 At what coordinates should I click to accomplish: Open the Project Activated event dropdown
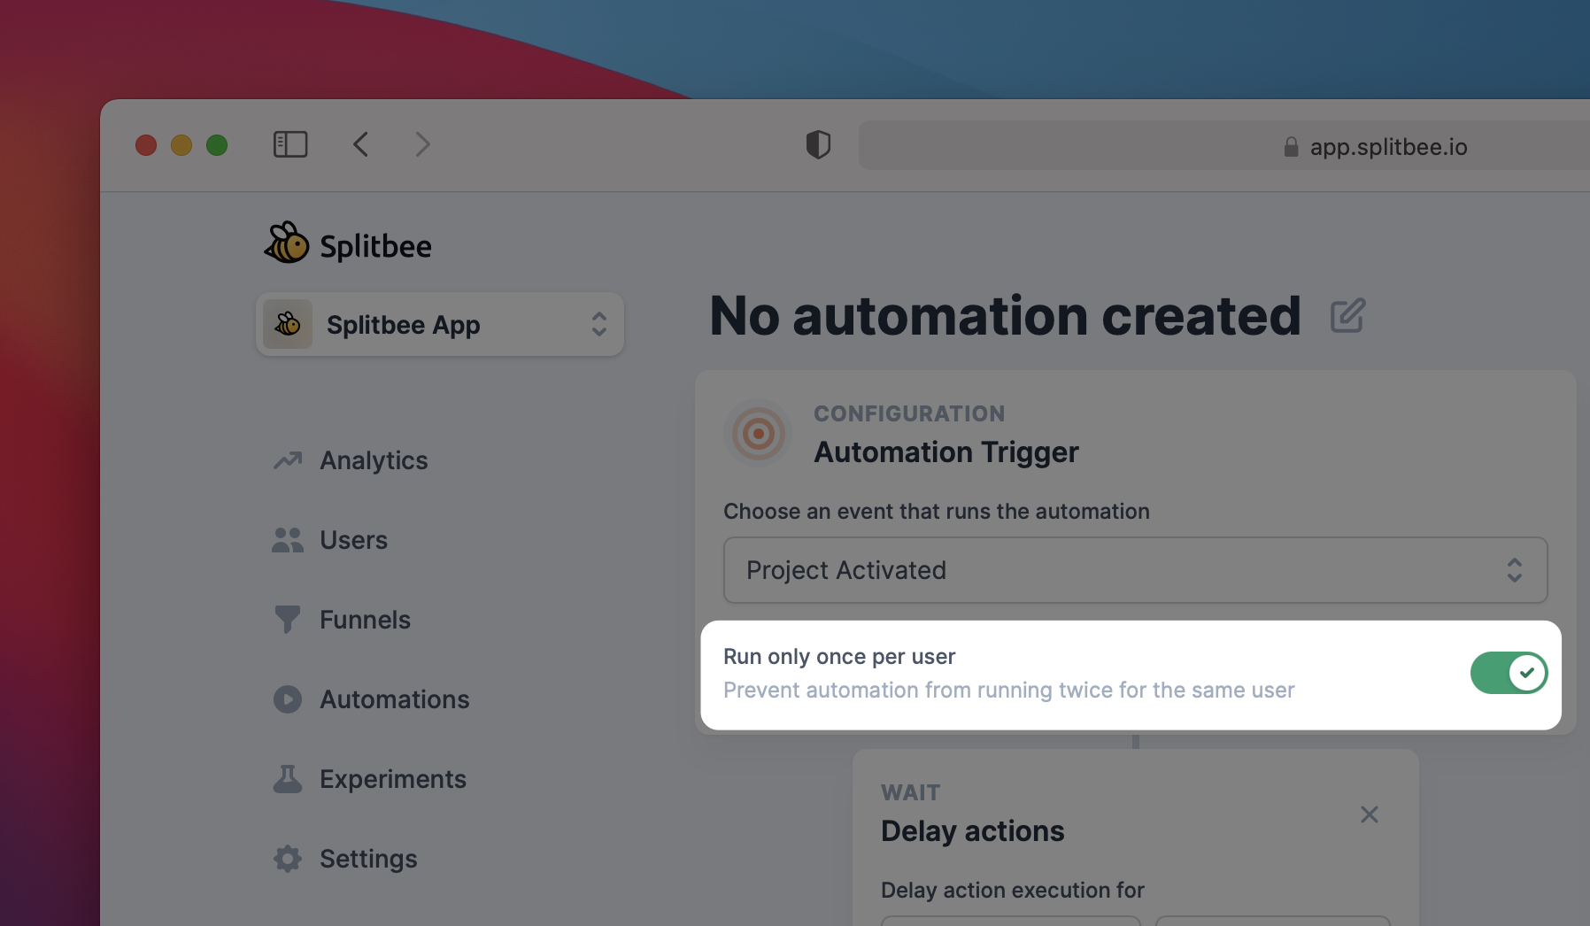tap(1135, 570)
